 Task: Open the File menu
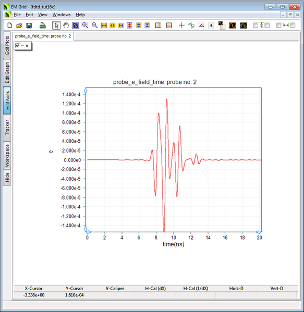click(17, 15)
